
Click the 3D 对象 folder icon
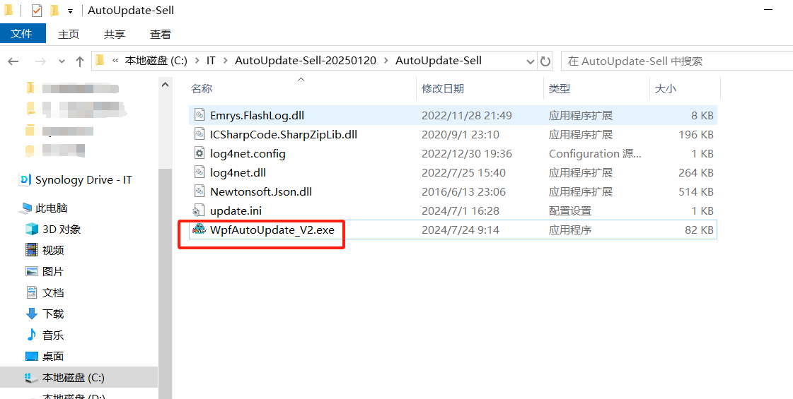[31, 229]
